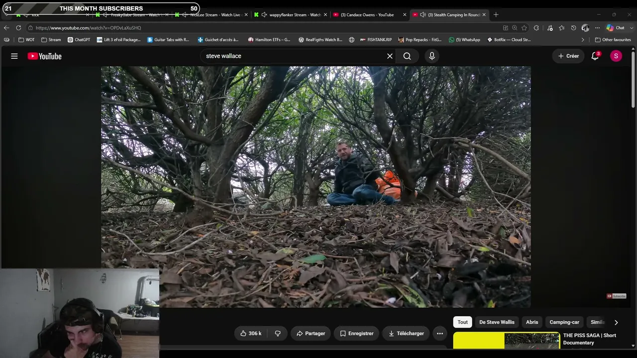The height and width of the screenshot is (358, 637).
Task: Click the Télécharger download button
Action: coord(406,334)
